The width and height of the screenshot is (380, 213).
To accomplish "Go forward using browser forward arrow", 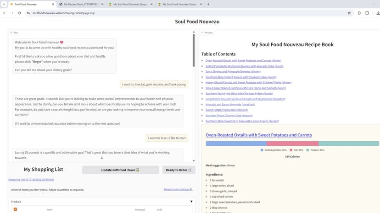I will (12, 13).
